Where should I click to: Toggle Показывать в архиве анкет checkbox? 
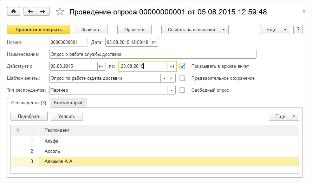tap(182, 66)
